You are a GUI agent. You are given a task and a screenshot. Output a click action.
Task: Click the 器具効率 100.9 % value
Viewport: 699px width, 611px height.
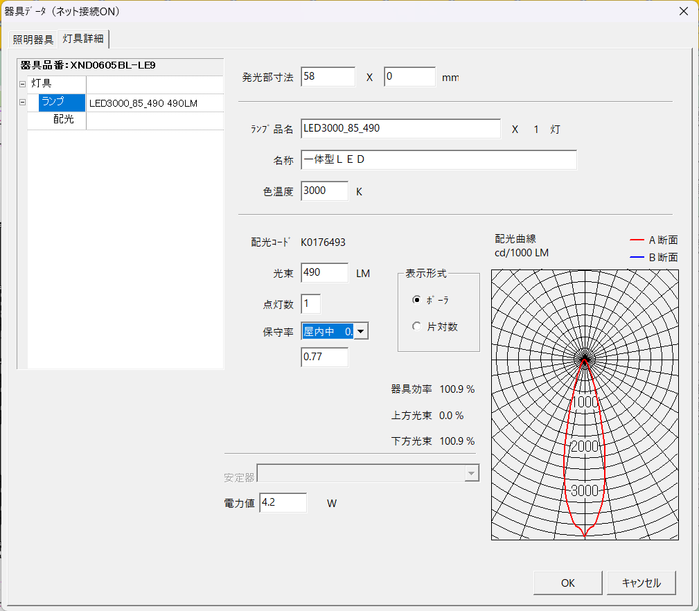457,389
